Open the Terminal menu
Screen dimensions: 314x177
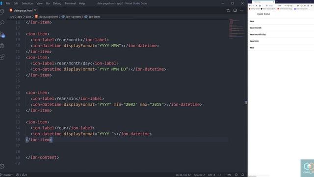(70, 3)
